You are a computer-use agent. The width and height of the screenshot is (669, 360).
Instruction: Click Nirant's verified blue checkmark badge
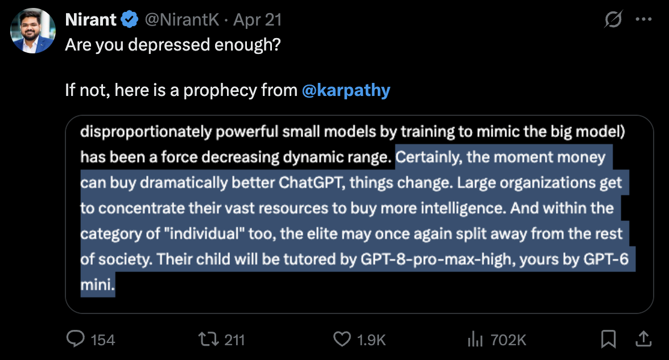coord(130,19)
